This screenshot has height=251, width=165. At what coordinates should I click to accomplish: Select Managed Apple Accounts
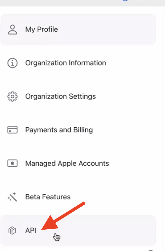tap(78, 164)
